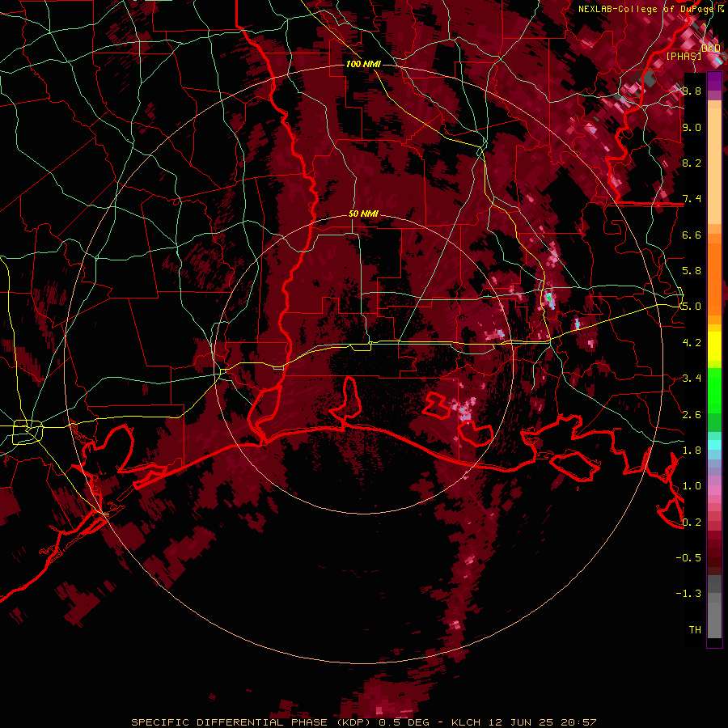Click the 9.8 value on the color scale
Image resolution: width=728 pixels, height=728 pixels.
pyautogui.click(x=692, y=91)
